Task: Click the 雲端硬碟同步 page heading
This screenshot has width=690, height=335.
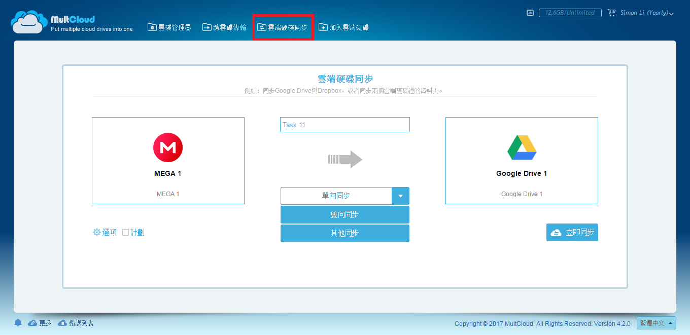Action: click(345, 79)
